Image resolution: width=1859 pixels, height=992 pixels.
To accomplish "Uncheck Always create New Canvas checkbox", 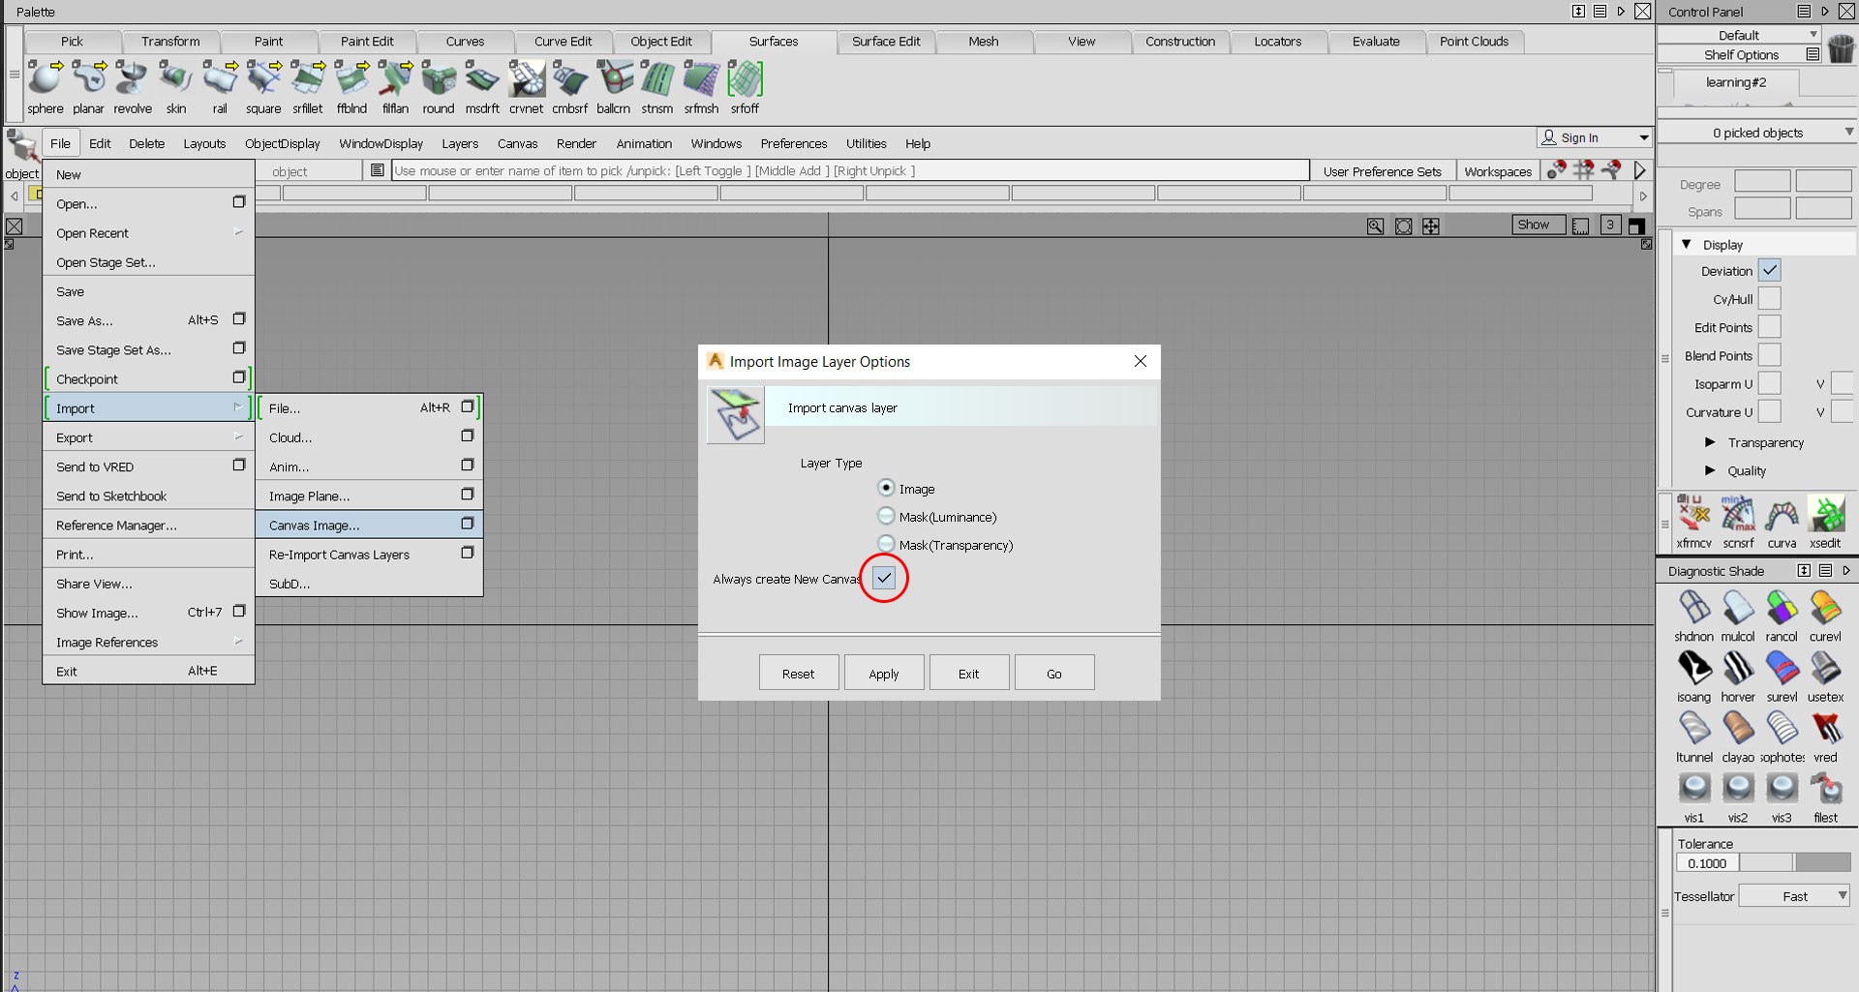I will pos(884,578).
